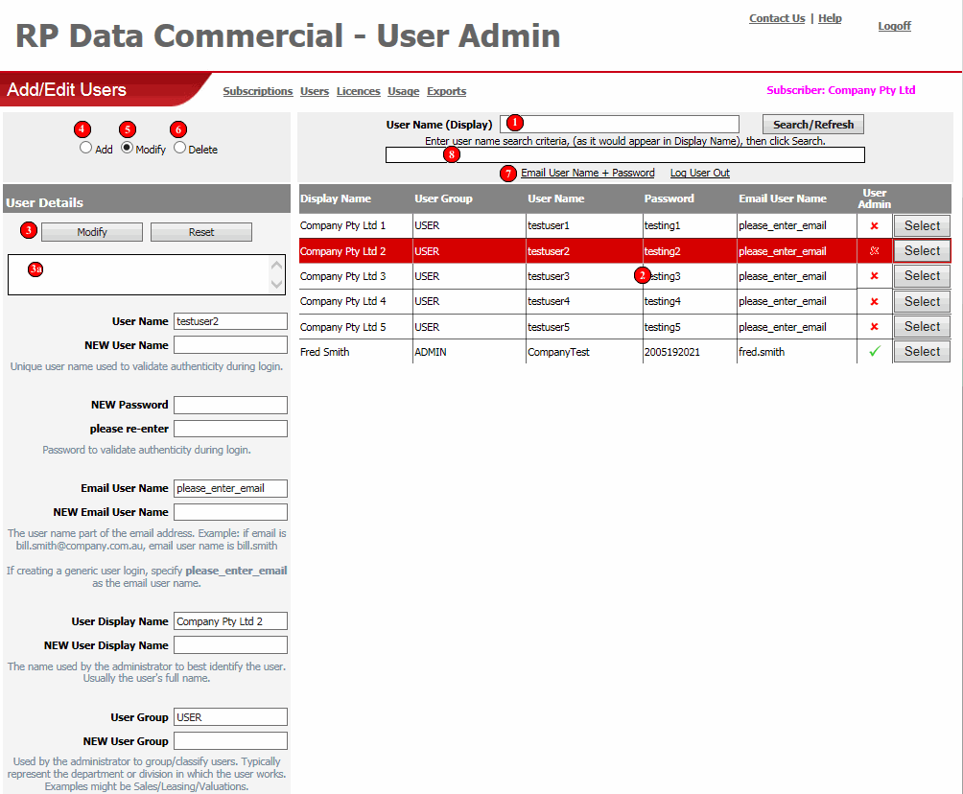The width and height of the screenshot is (963, 794).
Task: Click the "Company Pty Ltd 4" display name cell
Action: pyautogui.click(x=343, y=301)
